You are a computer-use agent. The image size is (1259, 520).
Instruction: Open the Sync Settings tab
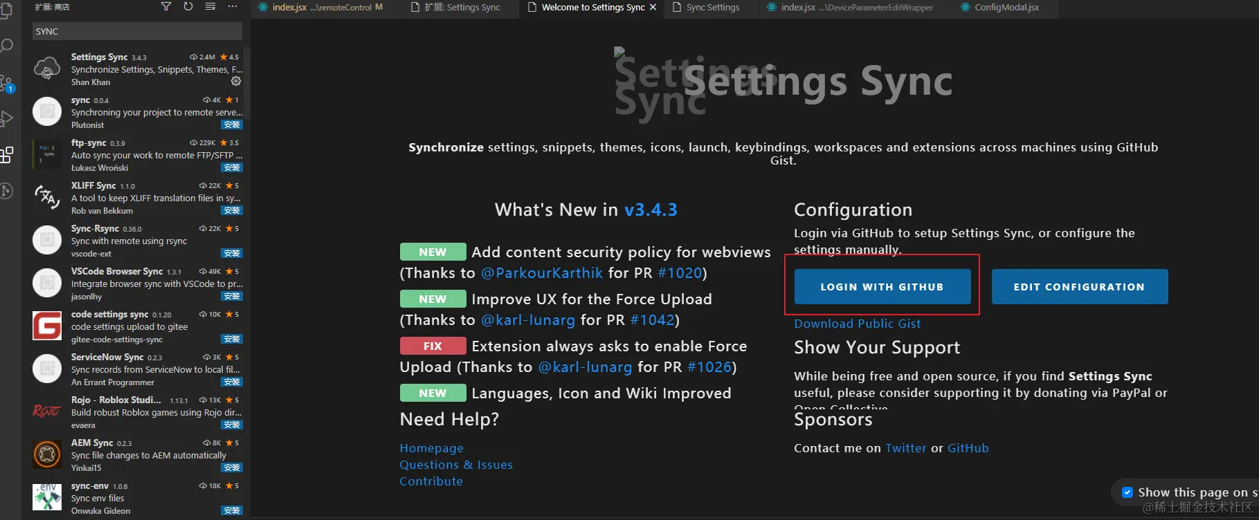(x=712, y=8)
